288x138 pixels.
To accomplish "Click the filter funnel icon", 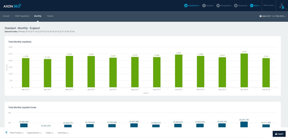I will pyautogui.click(x=6, y=133).
